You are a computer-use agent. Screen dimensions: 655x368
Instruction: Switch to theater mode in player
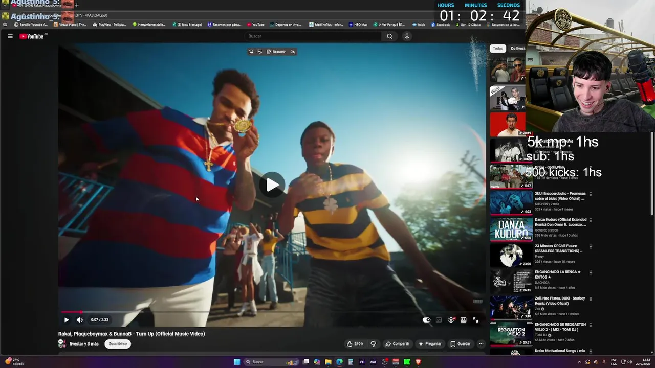pos(463,320)
